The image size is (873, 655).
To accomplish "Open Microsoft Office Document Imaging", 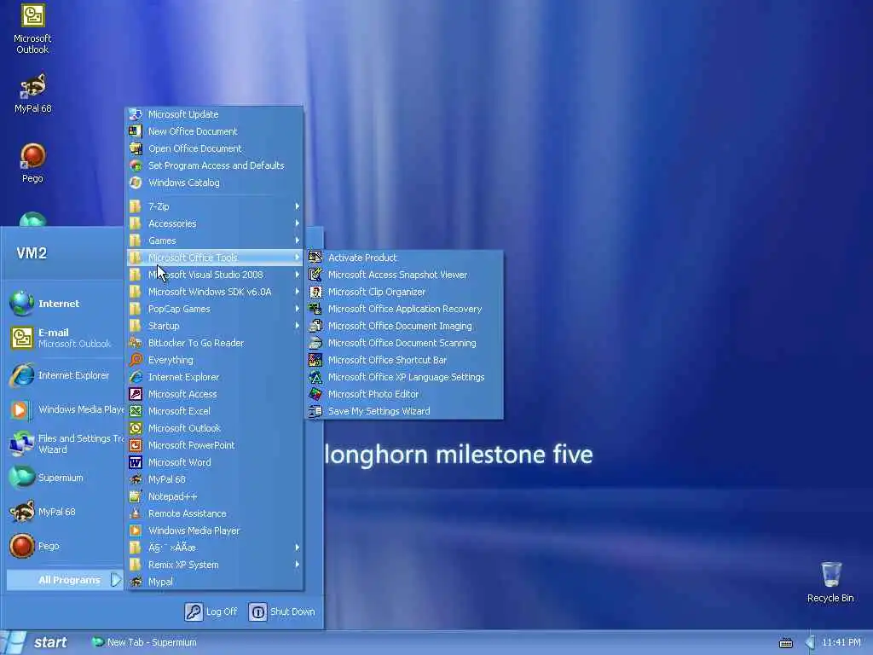I will 405,326.
